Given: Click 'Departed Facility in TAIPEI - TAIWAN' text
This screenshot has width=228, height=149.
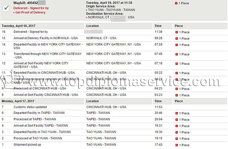Looking at the screenshot, I should click(x=39, y=113).
